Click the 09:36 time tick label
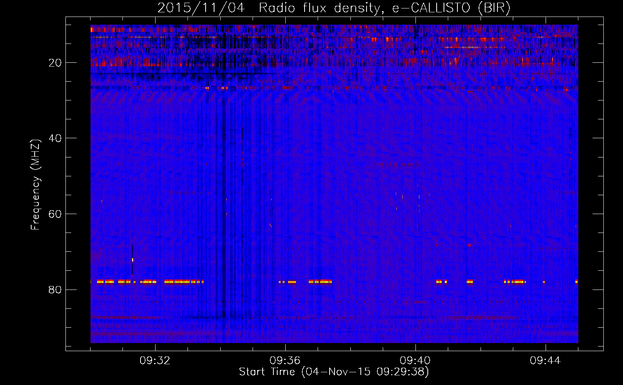The height and width of the screenshot is (385, 623). (x=285, y=361)
